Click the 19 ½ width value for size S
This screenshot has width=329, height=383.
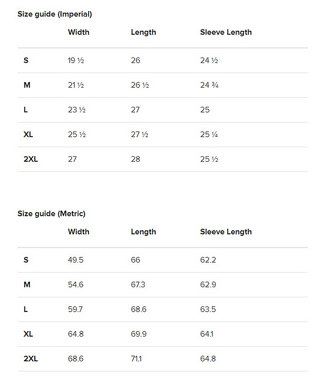[x=76, y=61]
